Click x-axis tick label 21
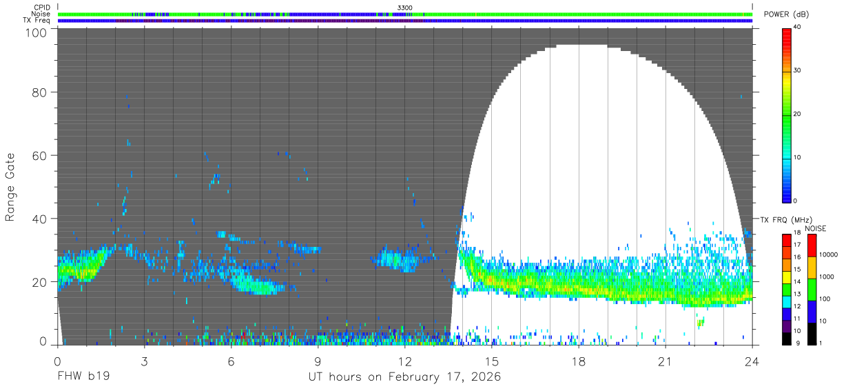This screenshot has width=846, height=391. tap(666, 361)
